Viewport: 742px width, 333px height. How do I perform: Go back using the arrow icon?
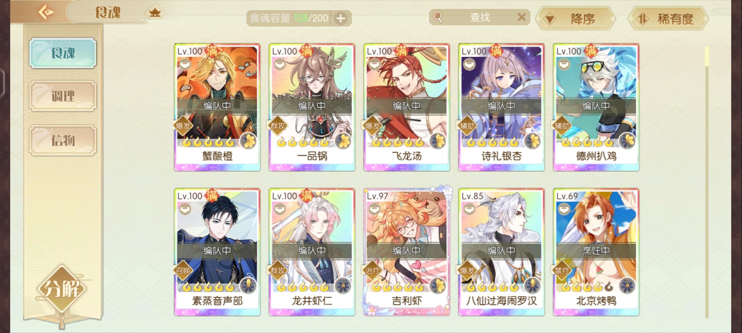[47, 13]
